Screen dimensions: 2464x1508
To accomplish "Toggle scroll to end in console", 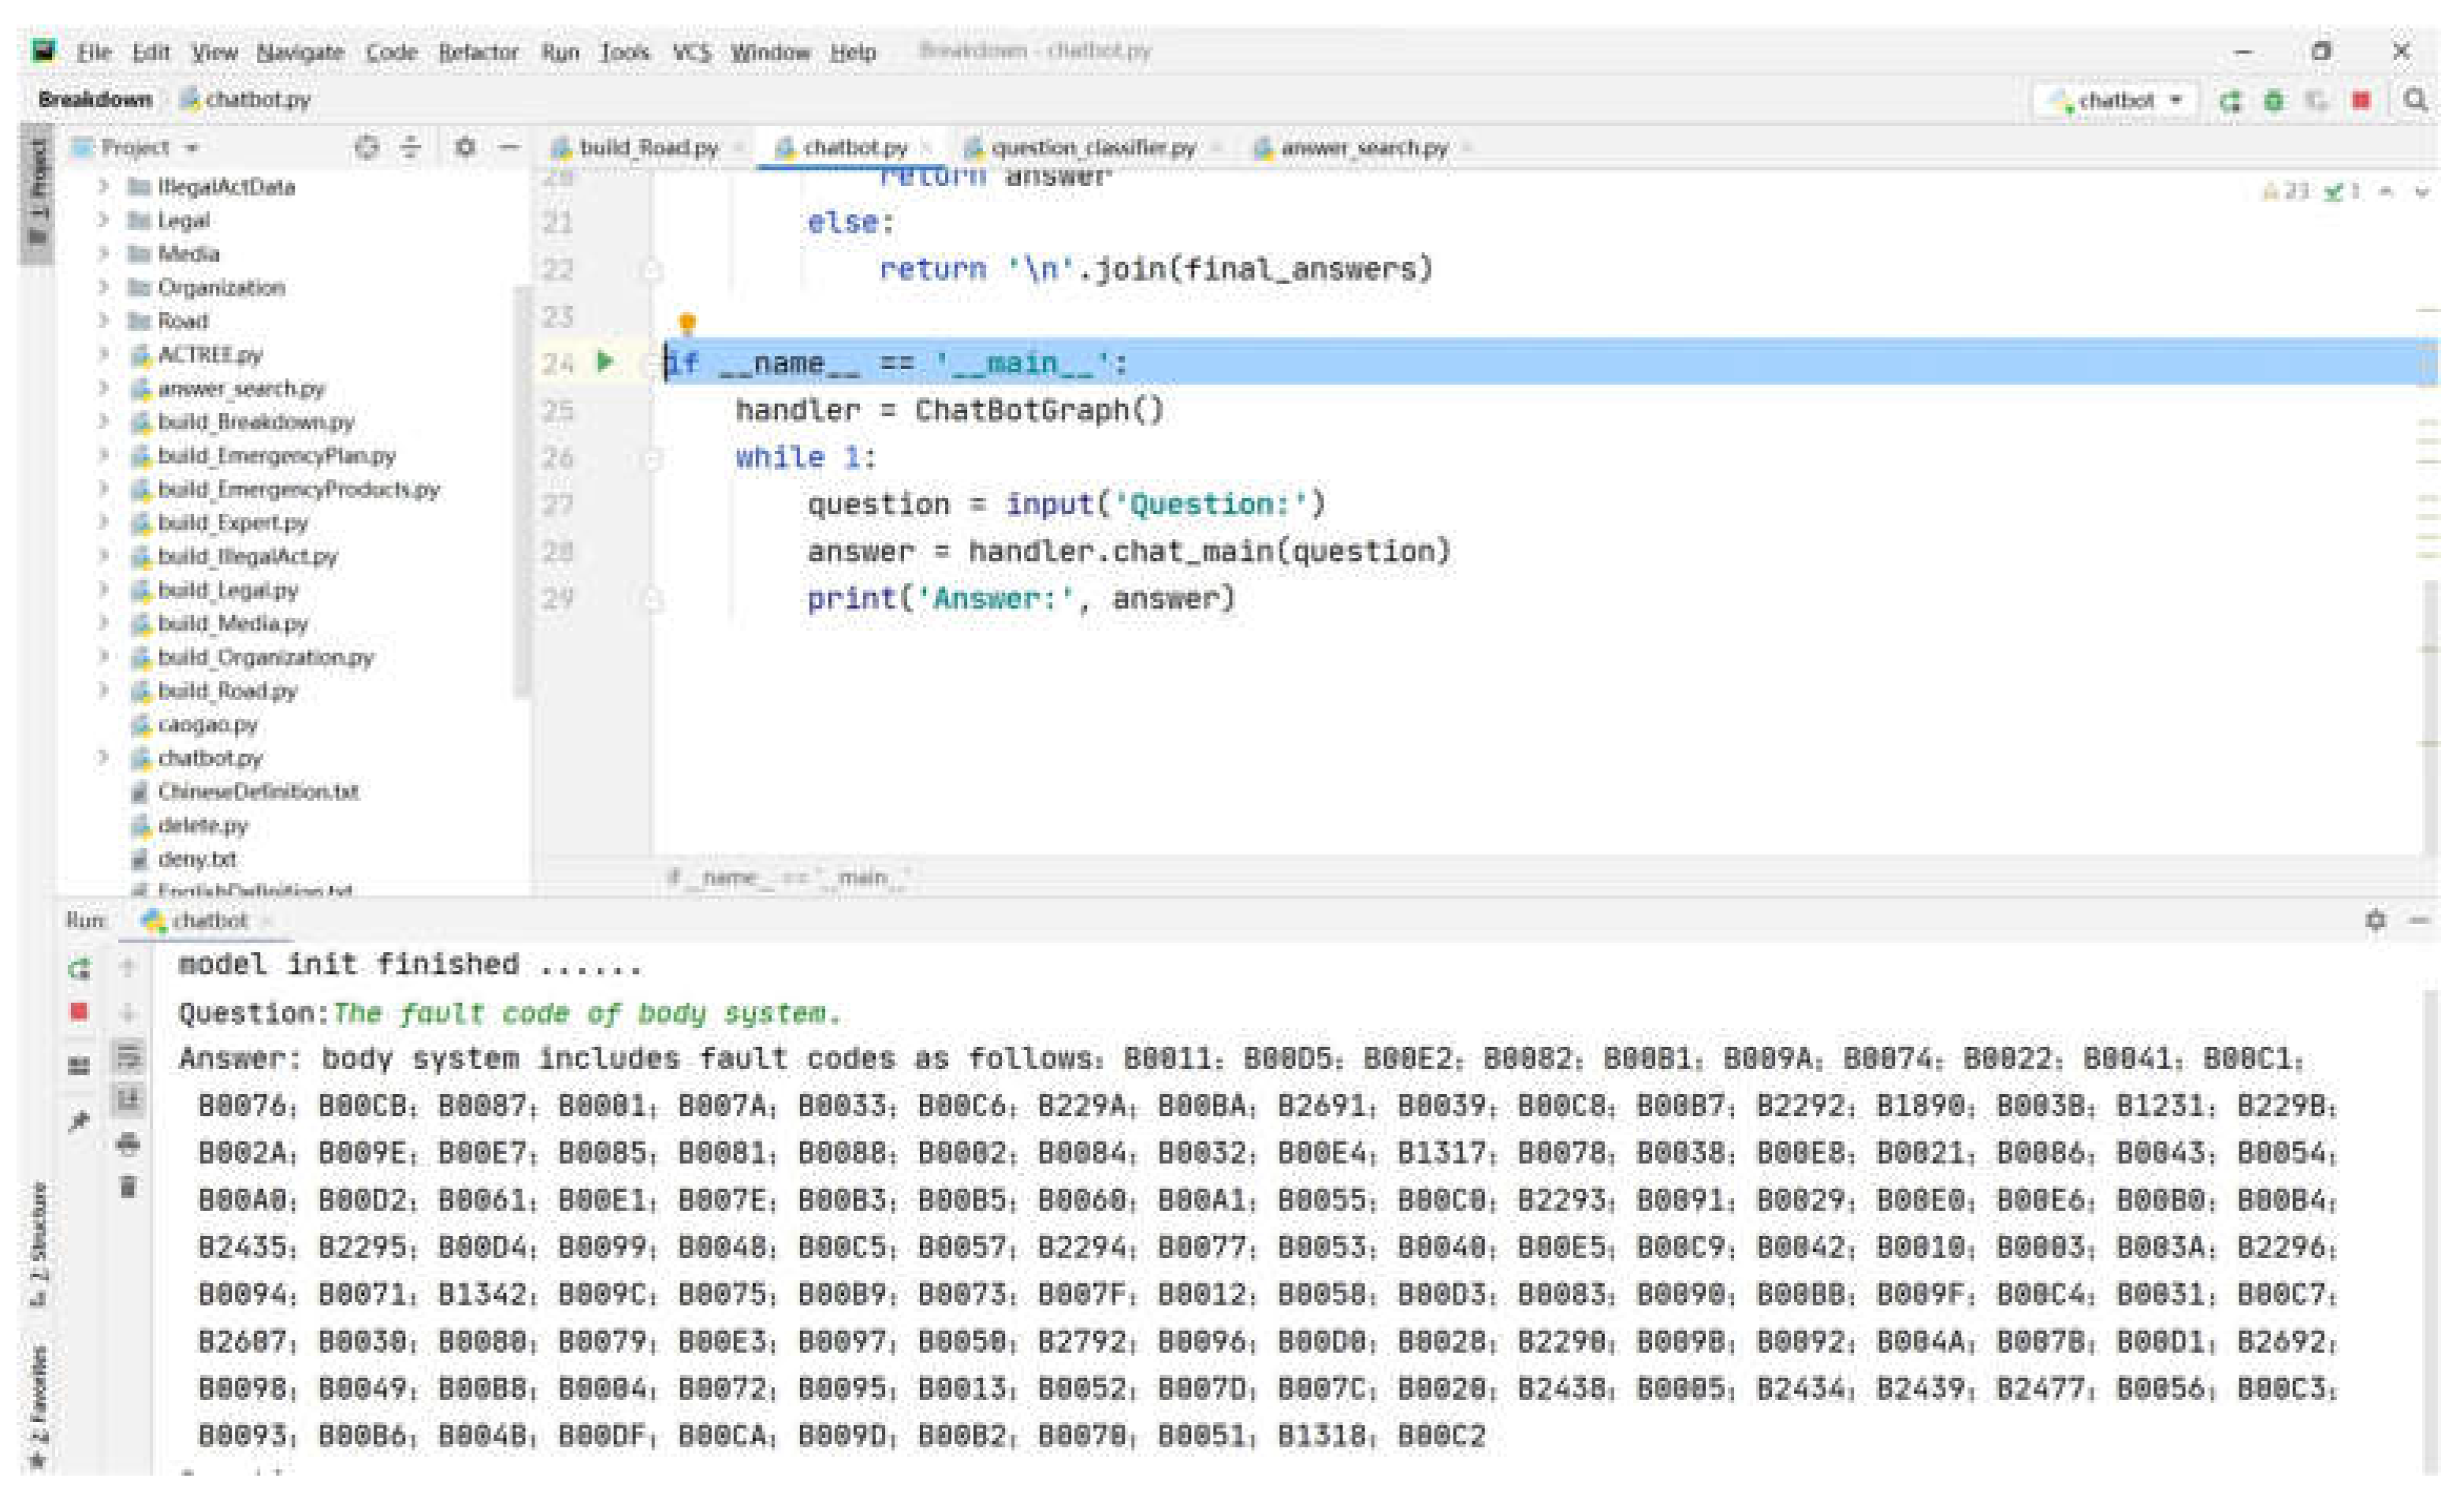I will [x=128, y=1100].
